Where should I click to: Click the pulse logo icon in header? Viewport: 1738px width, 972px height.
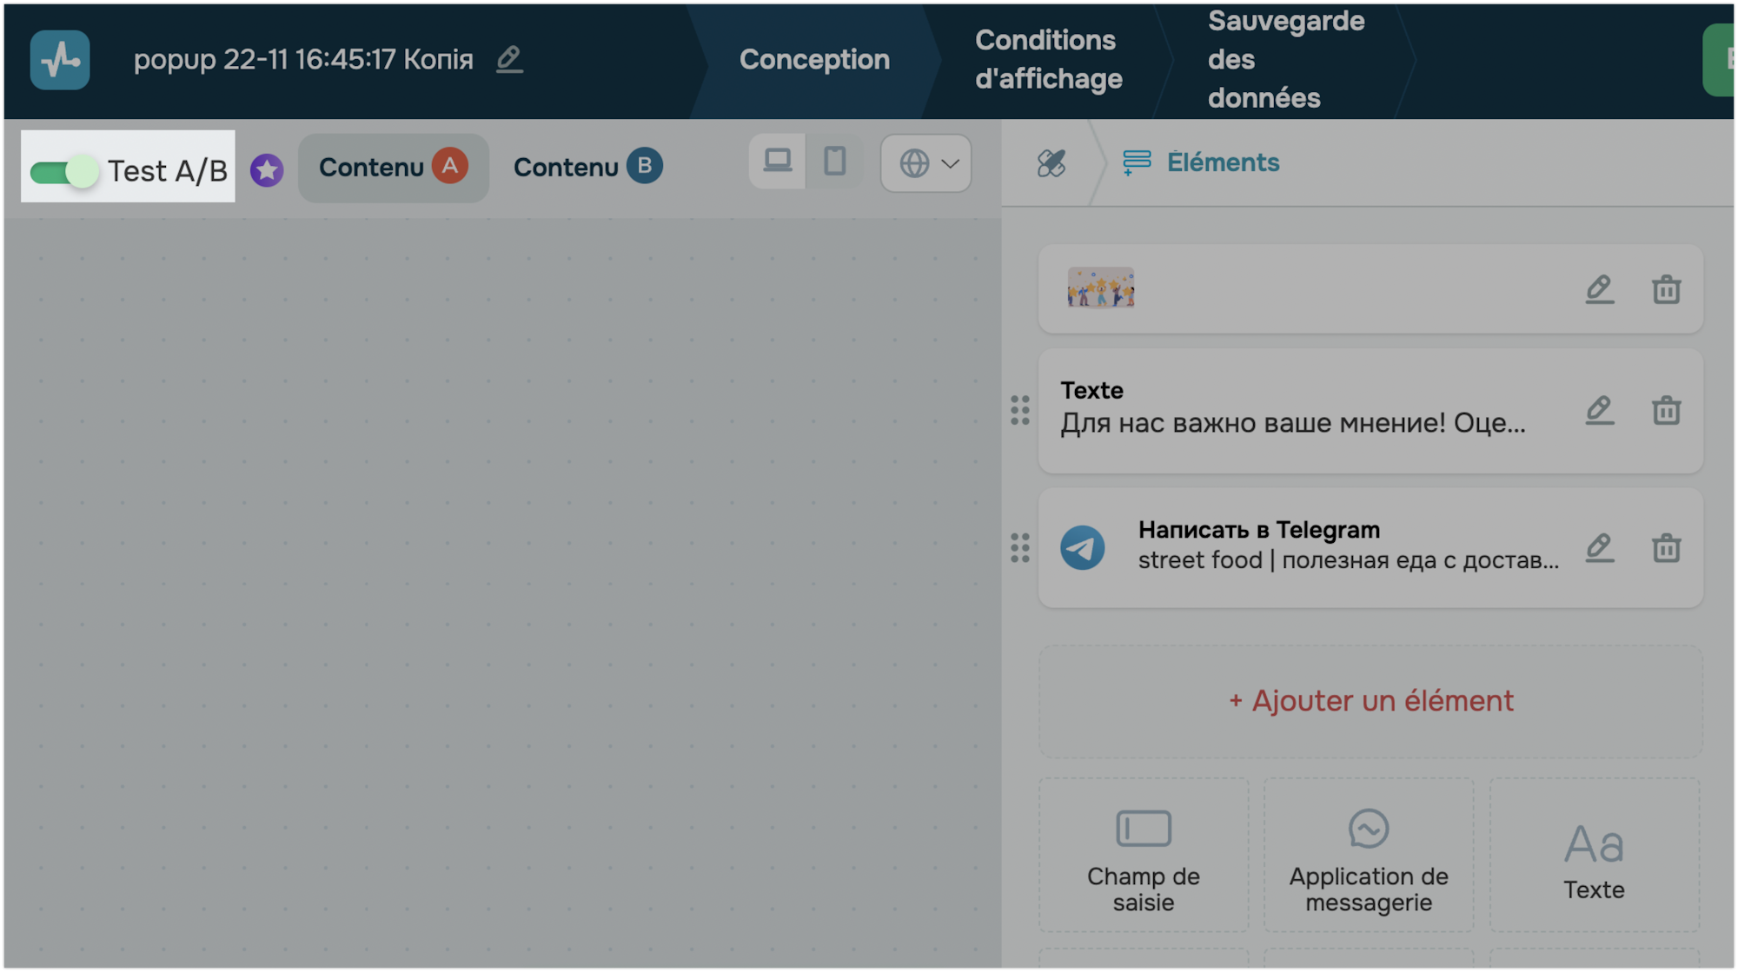[60, 60]
